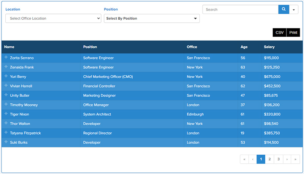Image resolution: width=304 pixels, height=174 pixels.
Task: Click the plus icon beside Yuri Berry
Action: click(x=6, y=77)
